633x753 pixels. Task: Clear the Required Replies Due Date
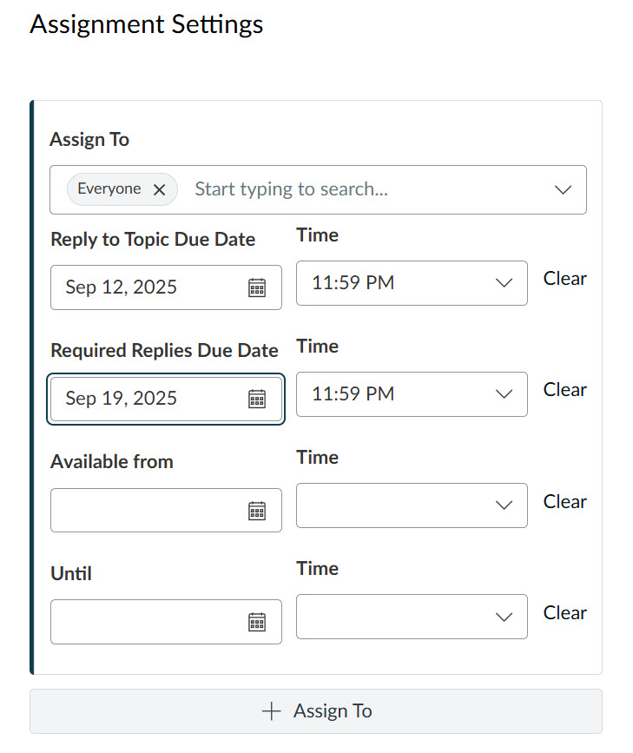[564, 389]
